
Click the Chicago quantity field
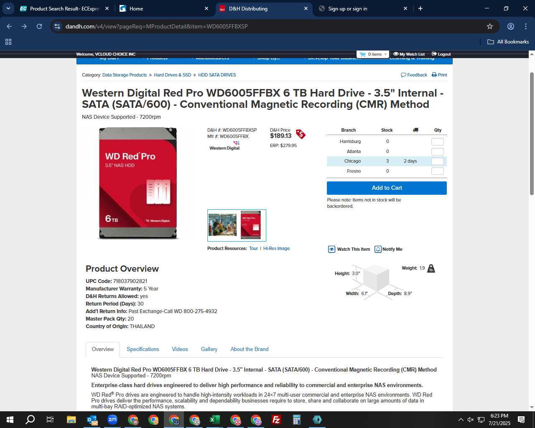click(x=438, y=161)
